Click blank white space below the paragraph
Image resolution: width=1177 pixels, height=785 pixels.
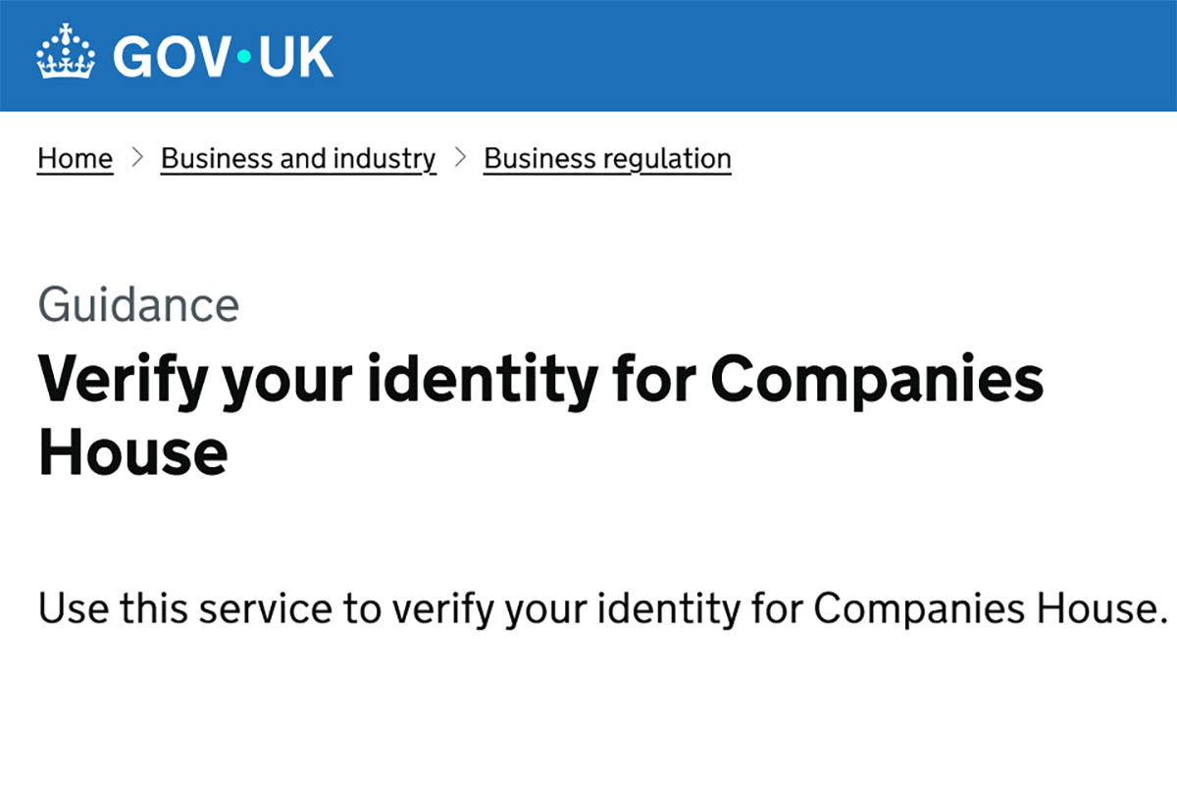point(588,716)
